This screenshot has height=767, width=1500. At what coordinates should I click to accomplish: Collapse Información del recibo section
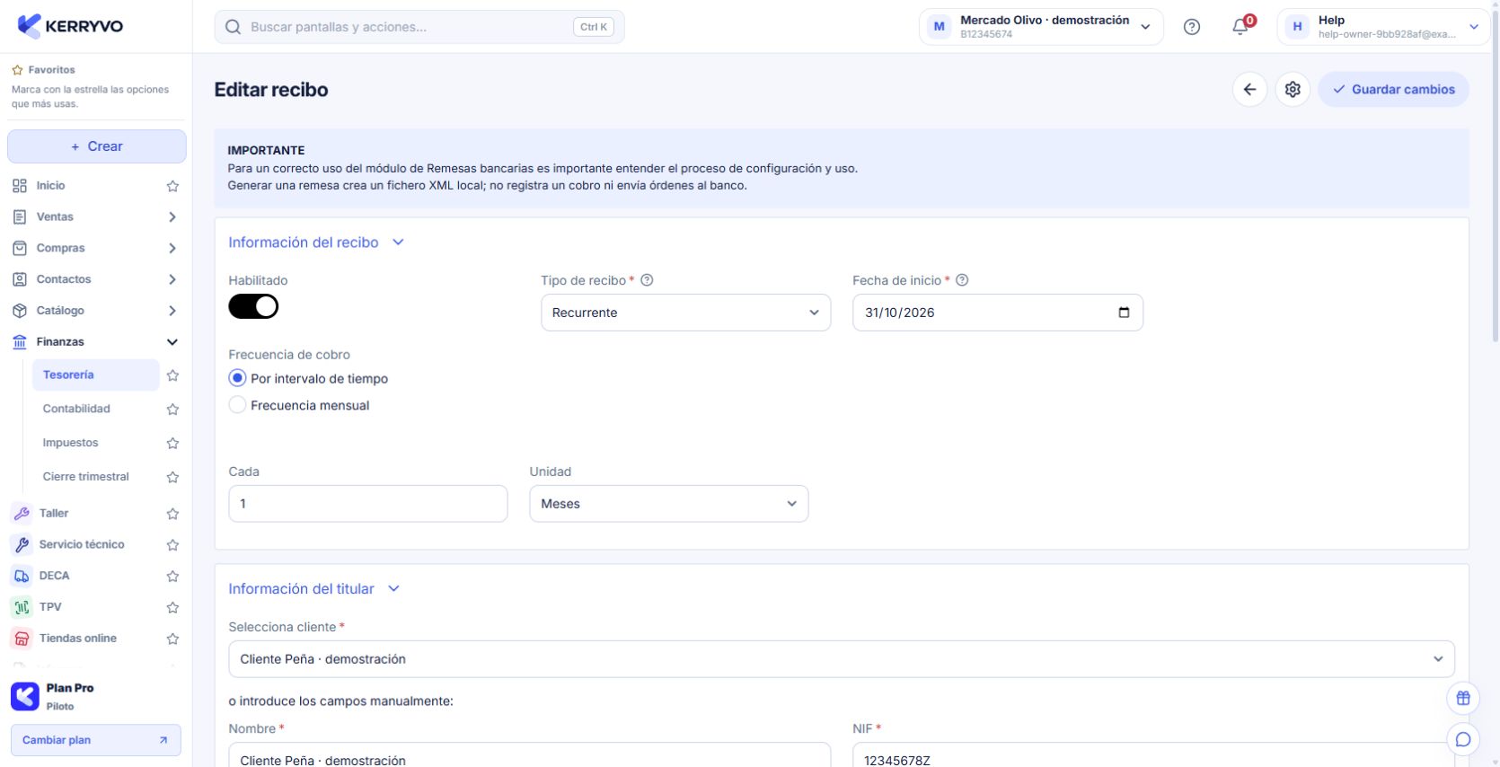point(316,242)
